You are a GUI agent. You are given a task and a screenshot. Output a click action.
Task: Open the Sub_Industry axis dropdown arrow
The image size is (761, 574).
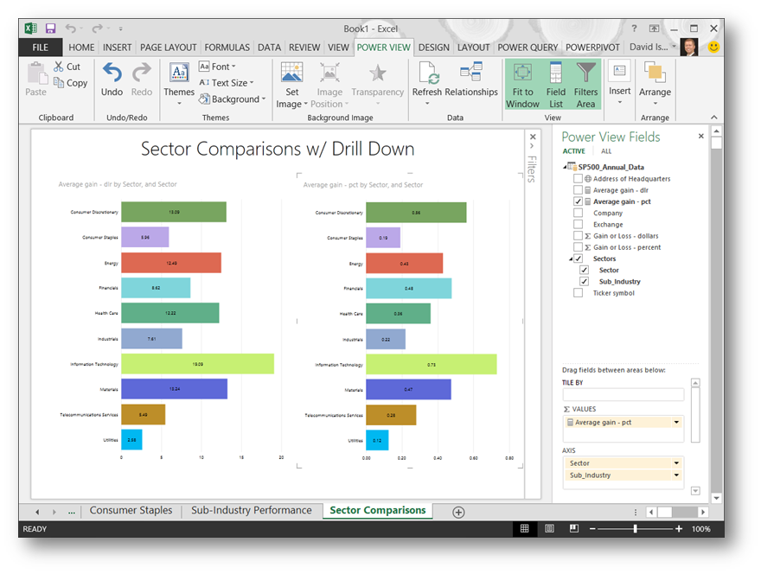[x=676, y=475]
